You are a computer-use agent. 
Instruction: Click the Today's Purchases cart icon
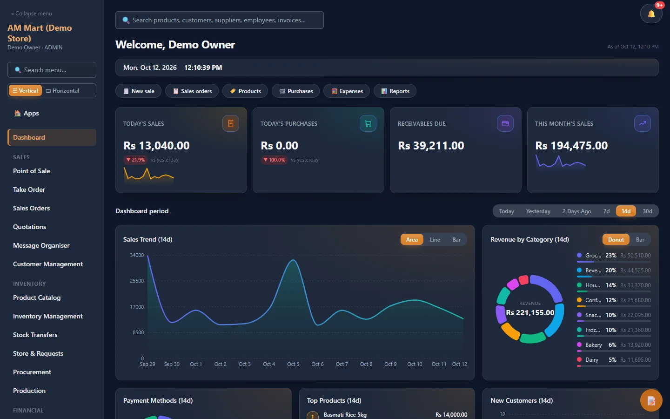click(x=368, y=123)
